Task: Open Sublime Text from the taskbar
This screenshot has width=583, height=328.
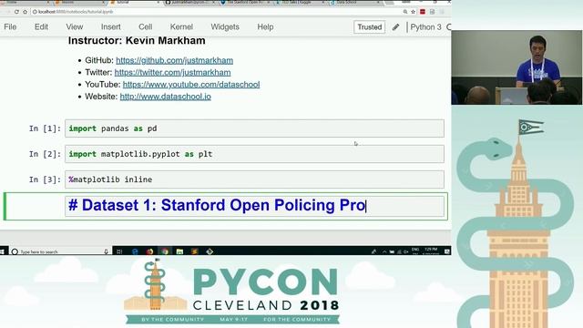Action: click(x=194, y=251)
